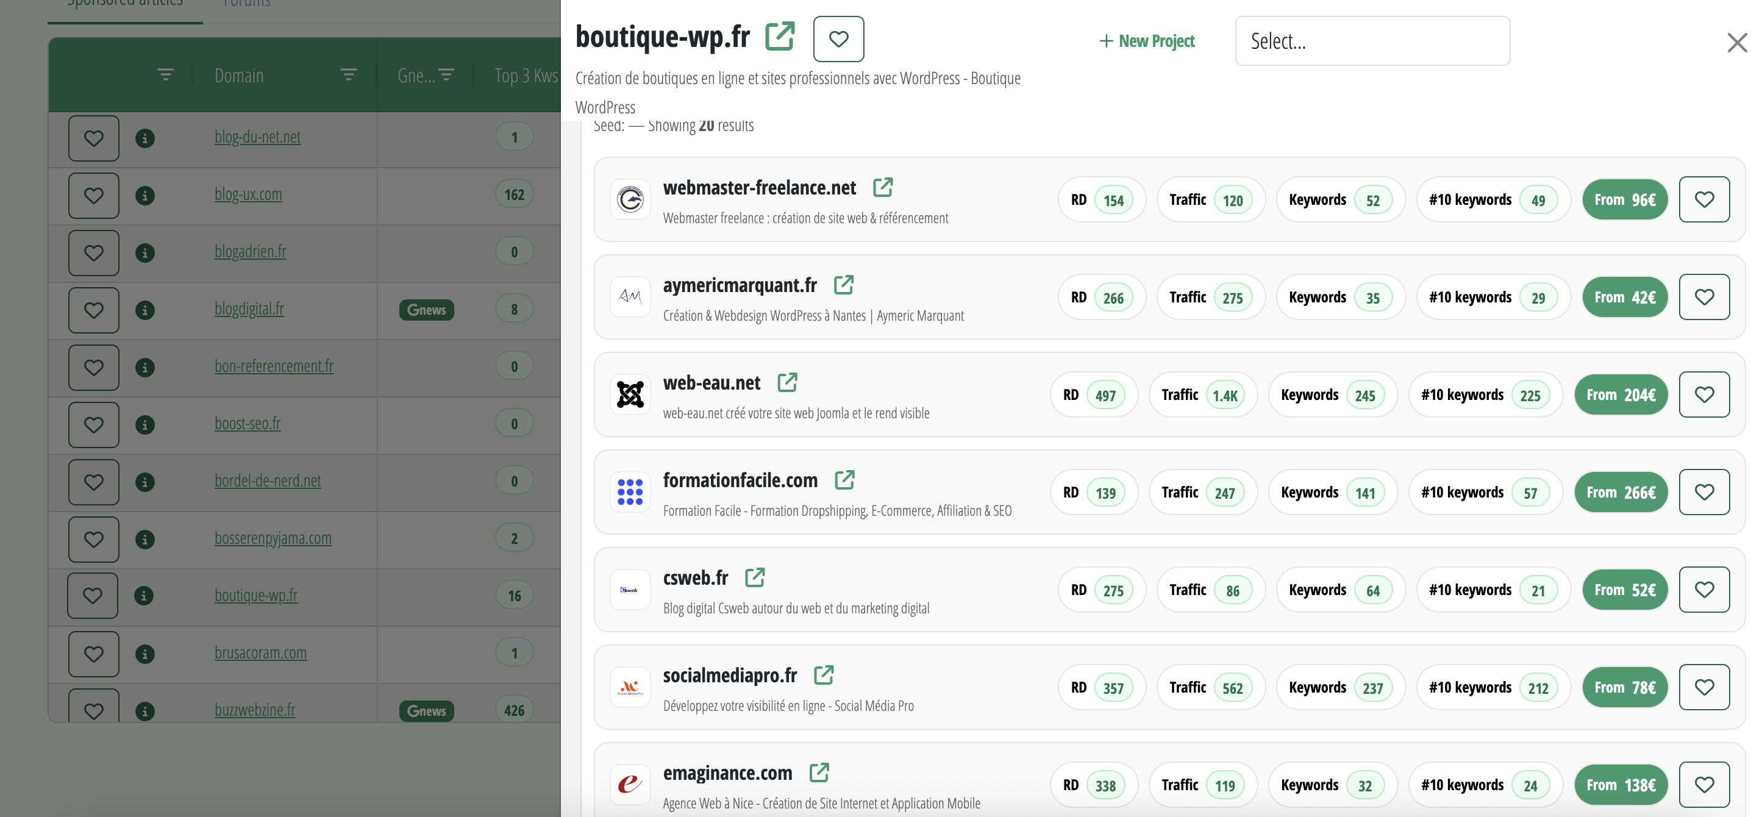
Task: Favorite aymericmarquant.fr with heart button
Action: click(x=1703, y=297)
